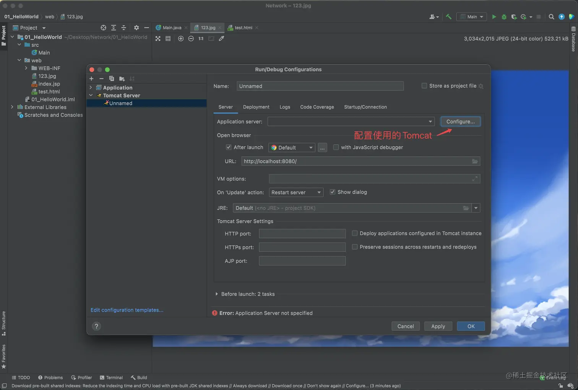Toggle Store as project file checkbox
This screenshot has width=578, height=390.
pos(424,86)
